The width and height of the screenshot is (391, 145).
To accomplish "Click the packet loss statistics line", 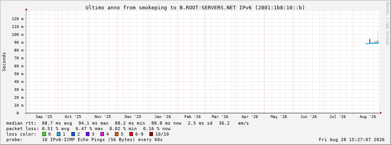I will tap(88, 129).
